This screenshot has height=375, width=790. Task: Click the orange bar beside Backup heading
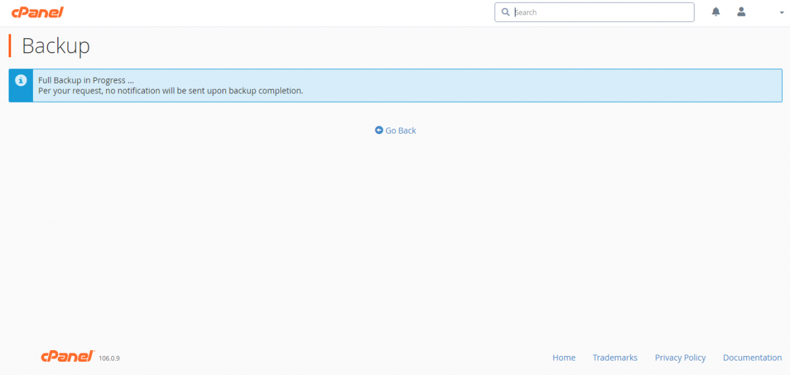(10, 46)
